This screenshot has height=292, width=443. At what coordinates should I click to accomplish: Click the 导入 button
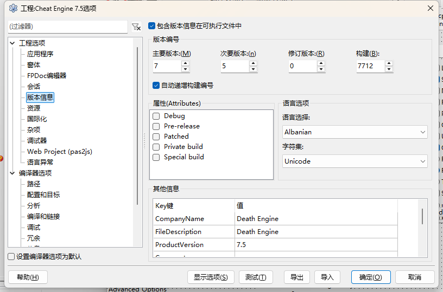[x=327, y=277]
